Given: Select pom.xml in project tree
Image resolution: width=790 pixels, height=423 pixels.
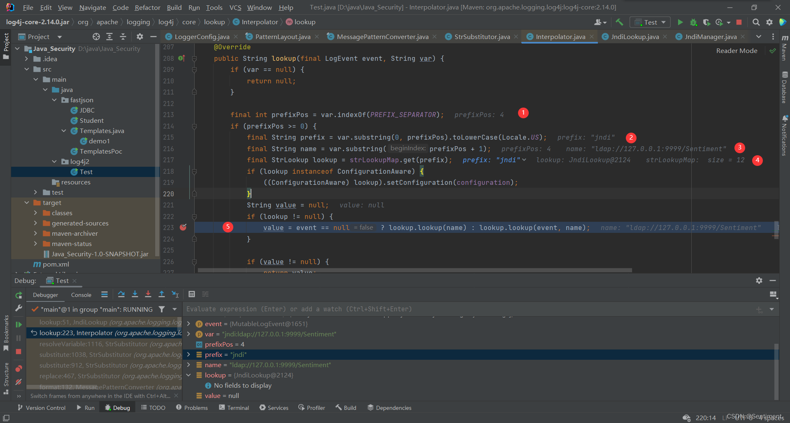Looking at the screenshot, I should coord(56,264).
